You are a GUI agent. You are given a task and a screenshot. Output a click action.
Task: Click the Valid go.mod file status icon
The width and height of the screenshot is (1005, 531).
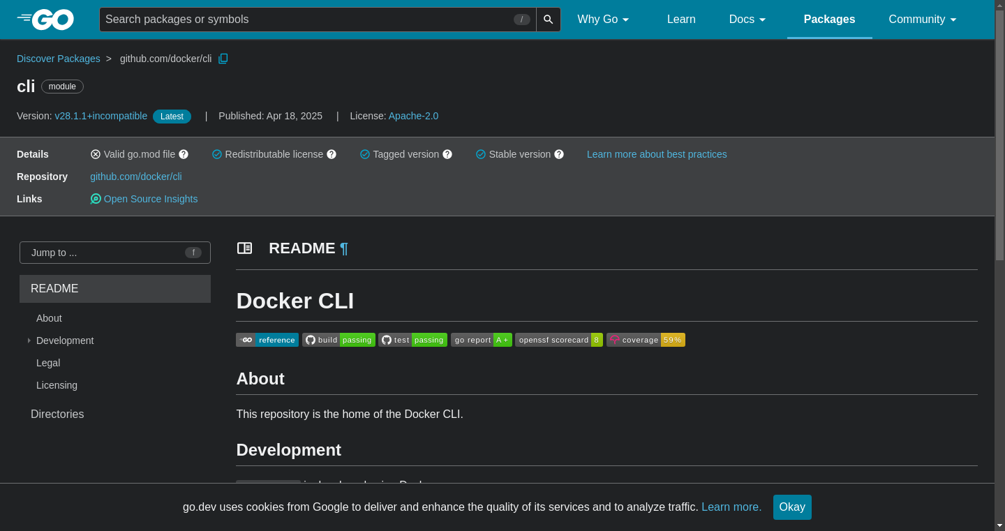(x=96, y=154)
